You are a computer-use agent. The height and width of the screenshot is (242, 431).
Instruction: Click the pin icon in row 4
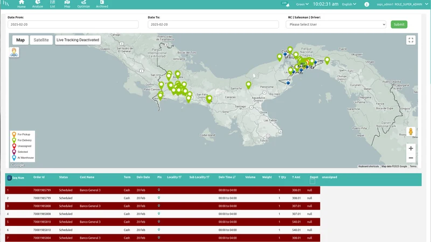point(158,213)
